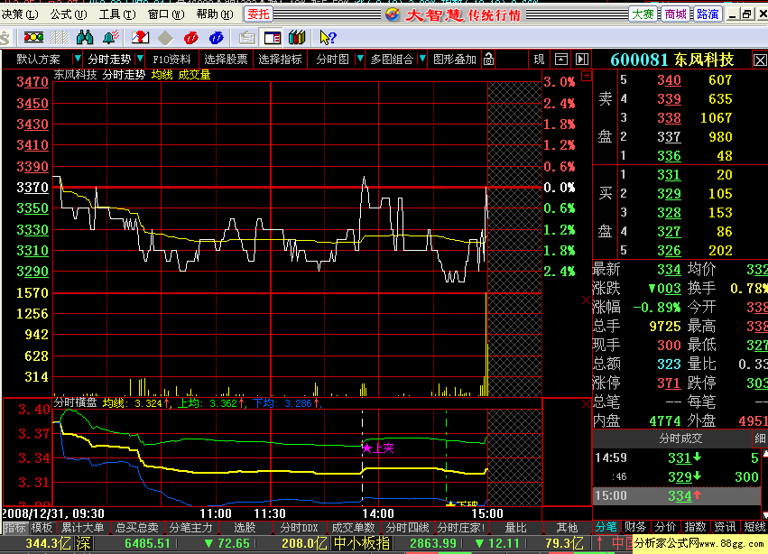Click the buy-1 price 331
The height and width of the screenshot is (554, 768).
[669, 175]
